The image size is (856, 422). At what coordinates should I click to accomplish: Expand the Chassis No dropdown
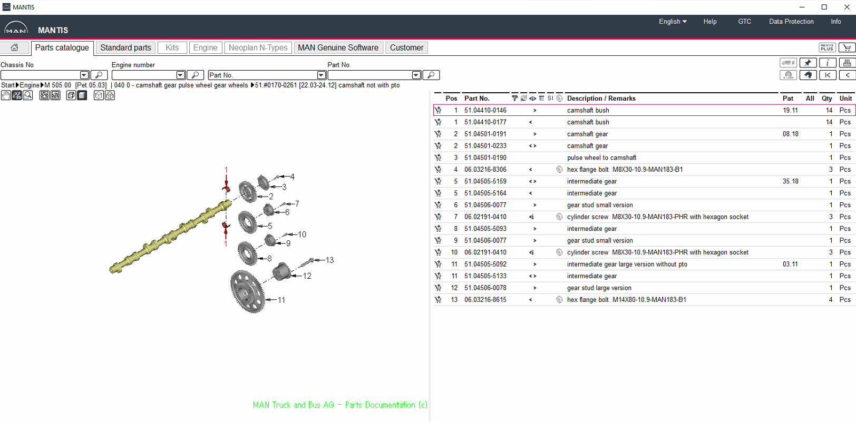click(x=84, y=75)
